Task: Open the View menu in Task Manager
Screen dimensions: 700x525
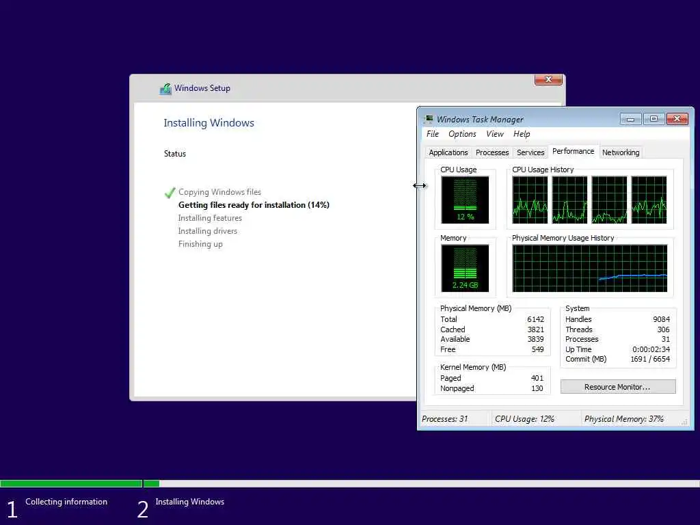Action: click(495, 134)
